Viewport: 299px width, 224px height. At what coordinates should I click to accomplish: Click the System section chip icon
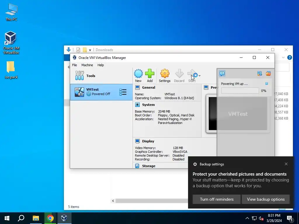[137, 105]
